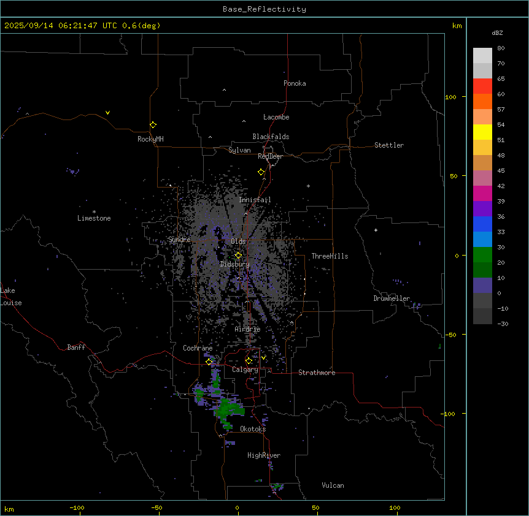Screen dimensions: 529x516
Task: Click the Ponoka city label
Action: [295, 83]
